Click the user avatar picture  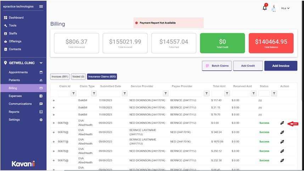(x=274, y=8)
